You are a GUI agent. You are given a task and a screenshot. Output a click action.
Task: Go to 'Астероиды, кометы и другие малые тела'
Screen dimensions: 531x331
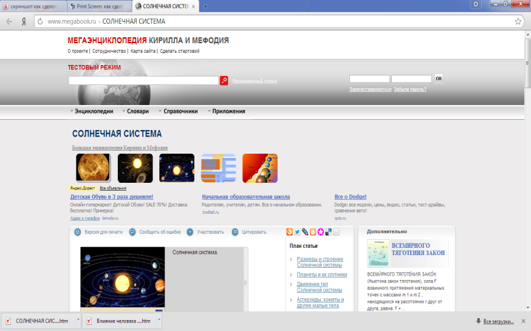[x=320, y=302]
